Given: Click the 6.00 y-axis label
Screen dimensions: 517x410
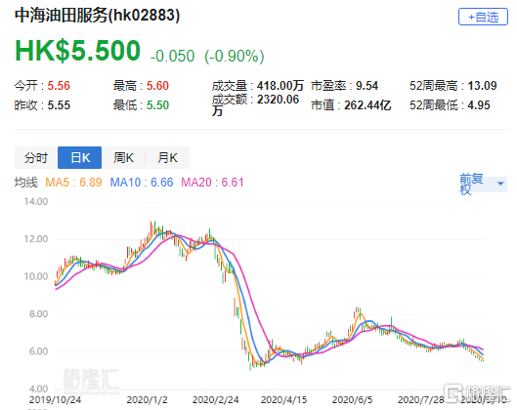Looking at the screenshot, I should [x=38, y=351].
